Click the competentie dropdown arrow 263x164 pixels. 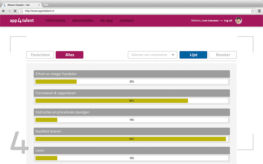tap(173, 55)
